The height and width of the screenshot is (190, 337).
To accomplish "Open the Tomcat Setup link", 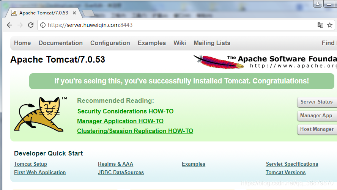I will (x=30, y=164).
